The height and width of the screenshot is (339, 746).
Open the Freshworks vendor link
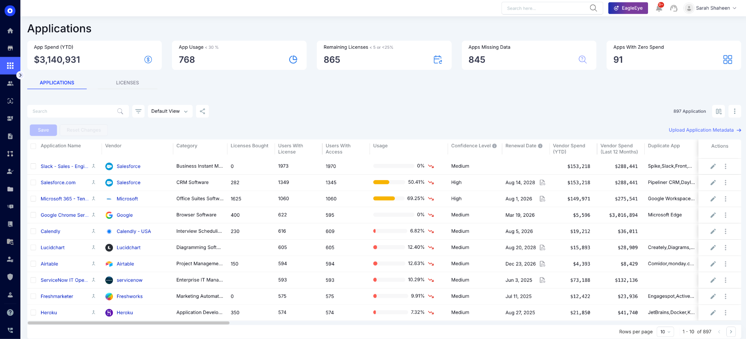pyautogui.click(x=130, y=296)
